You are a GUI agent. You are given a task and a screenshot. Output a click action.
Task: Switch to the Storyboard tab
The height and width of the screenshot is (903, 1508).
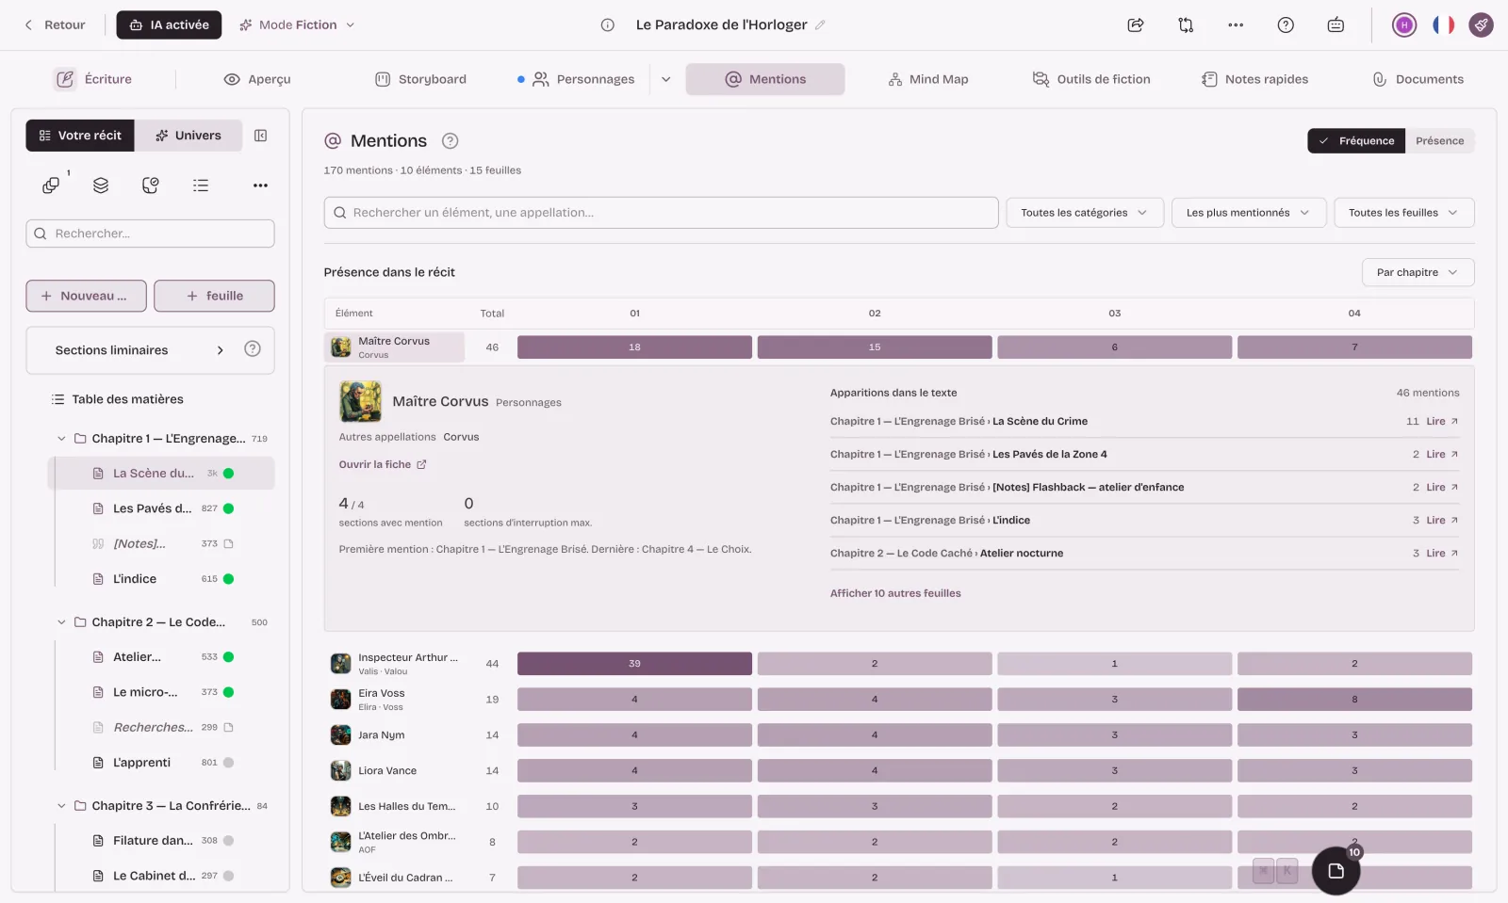420,79
